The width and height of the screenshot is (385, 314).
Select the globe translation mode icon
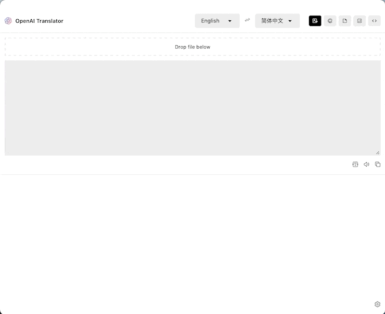pyautogui.click(x=330, y=21)
